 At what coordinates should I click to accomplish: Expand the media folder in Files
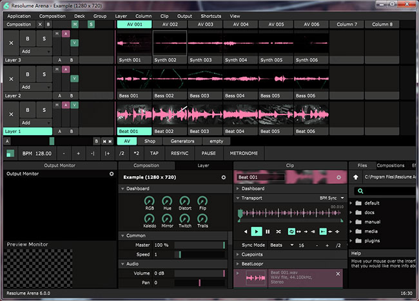pyautogui.click(x=351, y=232)
